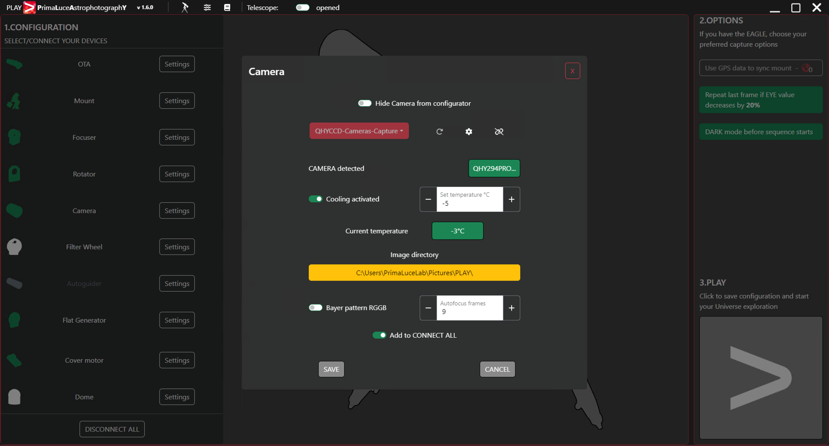829x446 pixels.
Task: Increase set temperature with plus button
Action: (512, 199)
